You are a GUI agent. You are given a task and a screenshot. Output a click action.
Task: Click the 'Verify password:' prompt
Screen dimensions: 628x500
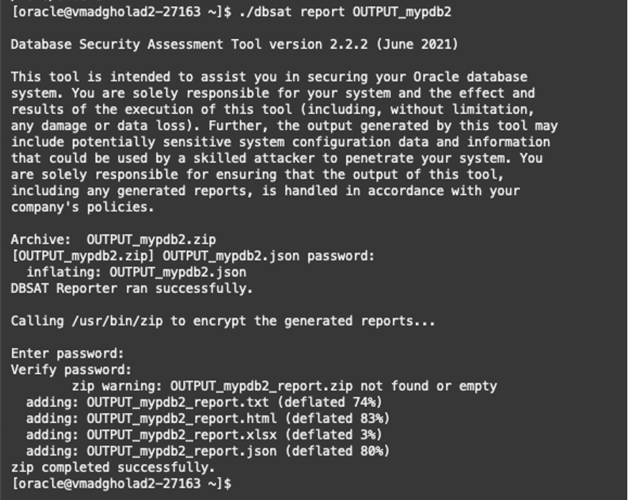coord(71,369)
